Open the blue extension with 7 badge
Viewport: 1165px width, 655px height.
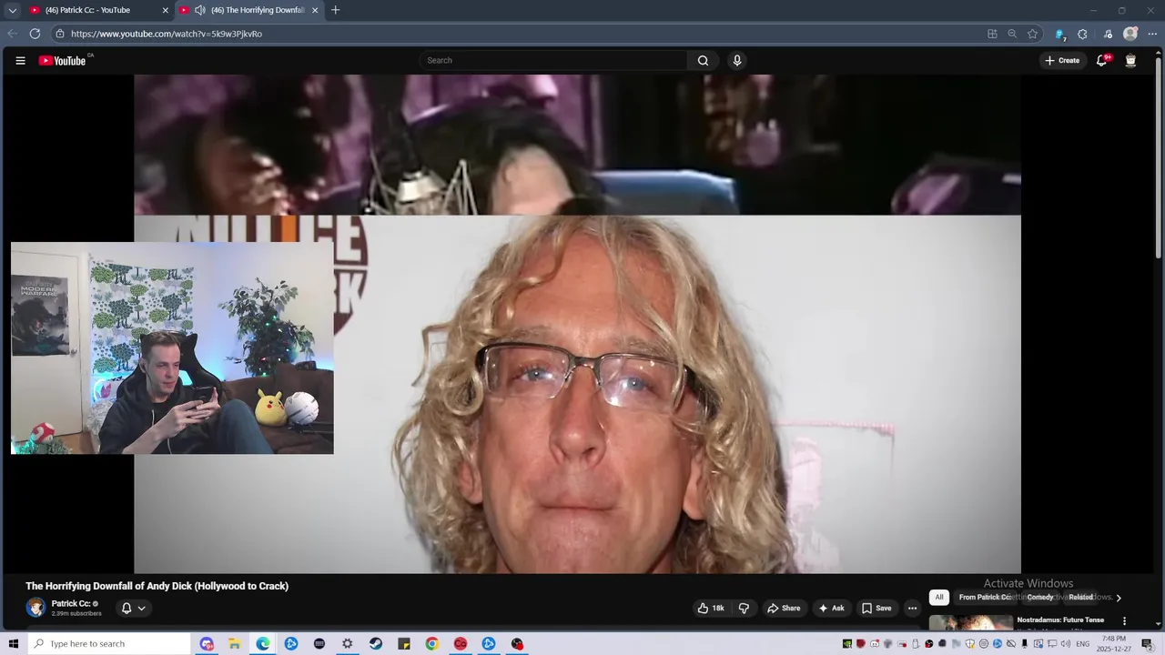pos(1059,35)
